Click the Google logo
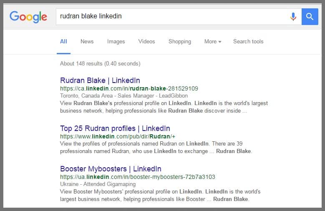Screen dimensions: 325x211 tap(28, 17)
